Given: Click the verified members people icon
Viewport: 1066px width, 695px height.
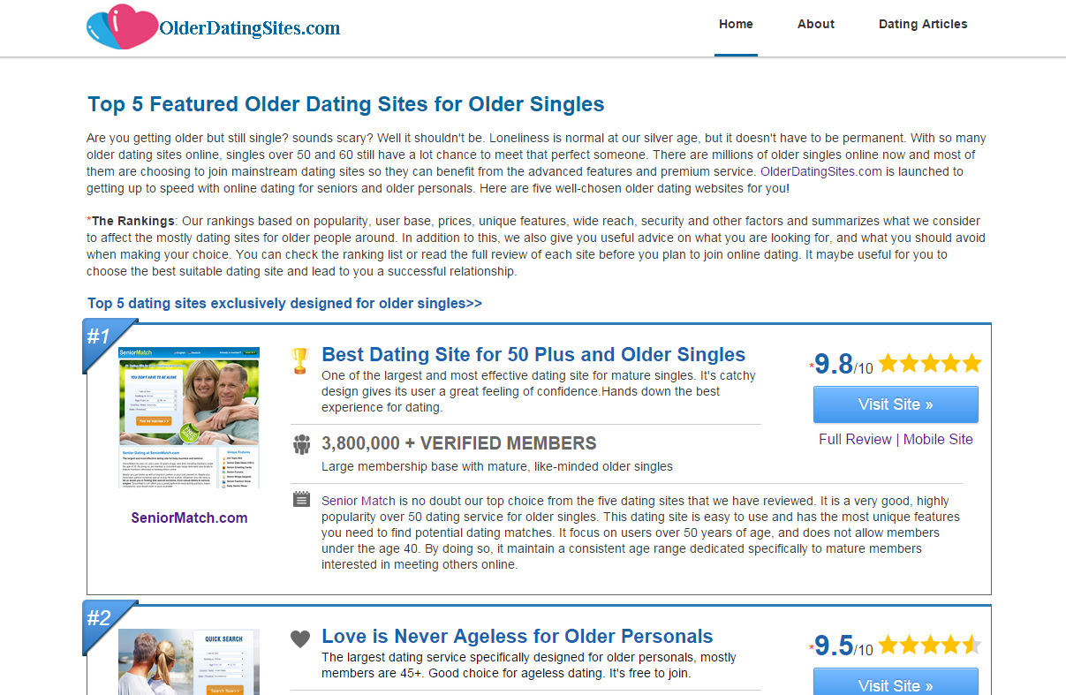Looking at the screenshot, I should click(301, 444).
